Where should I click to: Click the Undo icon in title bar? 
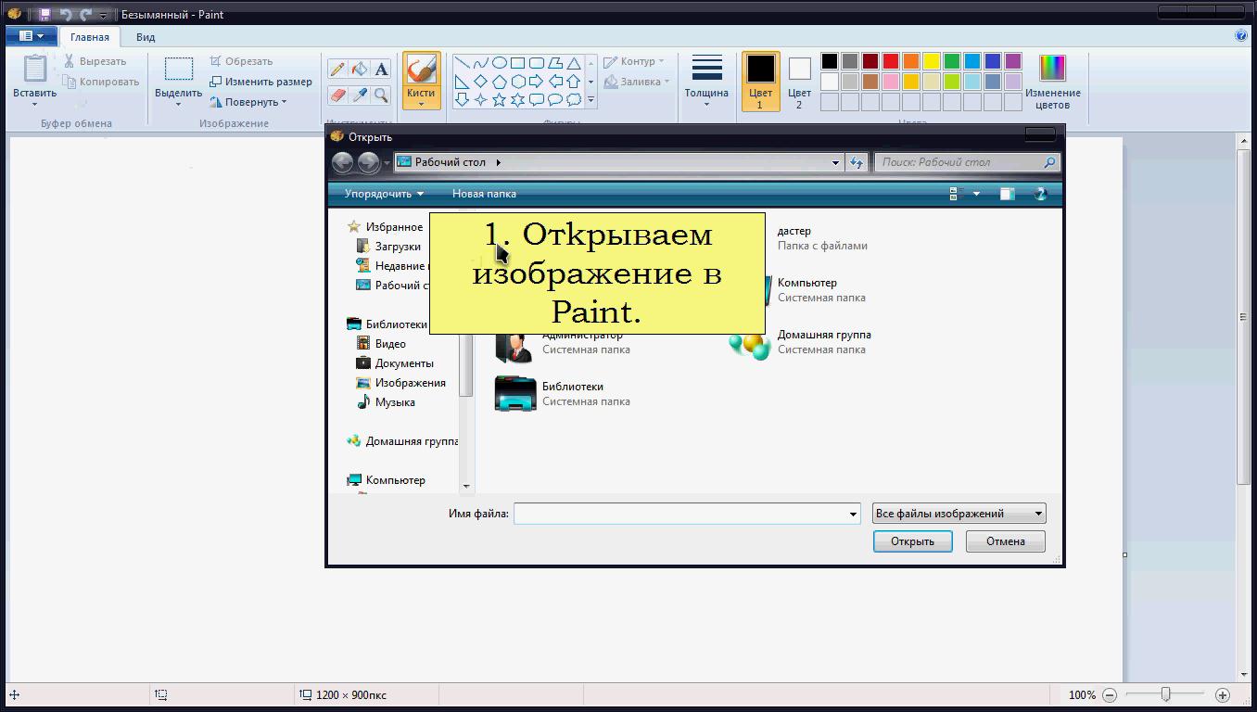tap(65, 14)
